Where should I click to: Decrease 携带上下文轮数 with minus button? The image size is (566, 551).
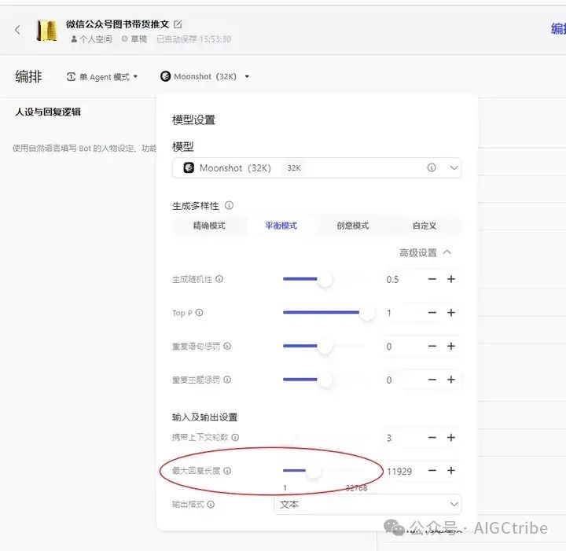(x=432, y=437)
